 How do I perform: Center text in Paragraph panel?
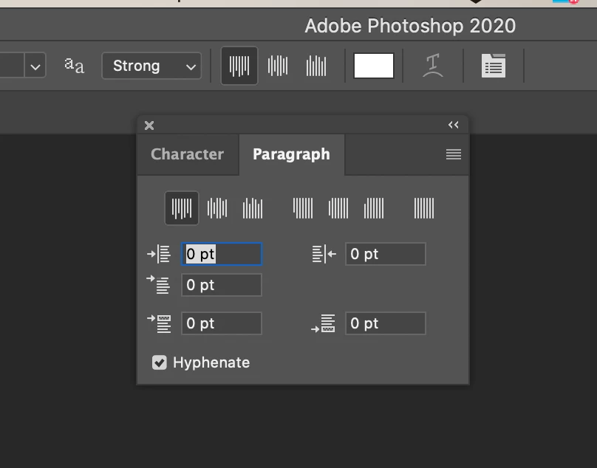217,208
